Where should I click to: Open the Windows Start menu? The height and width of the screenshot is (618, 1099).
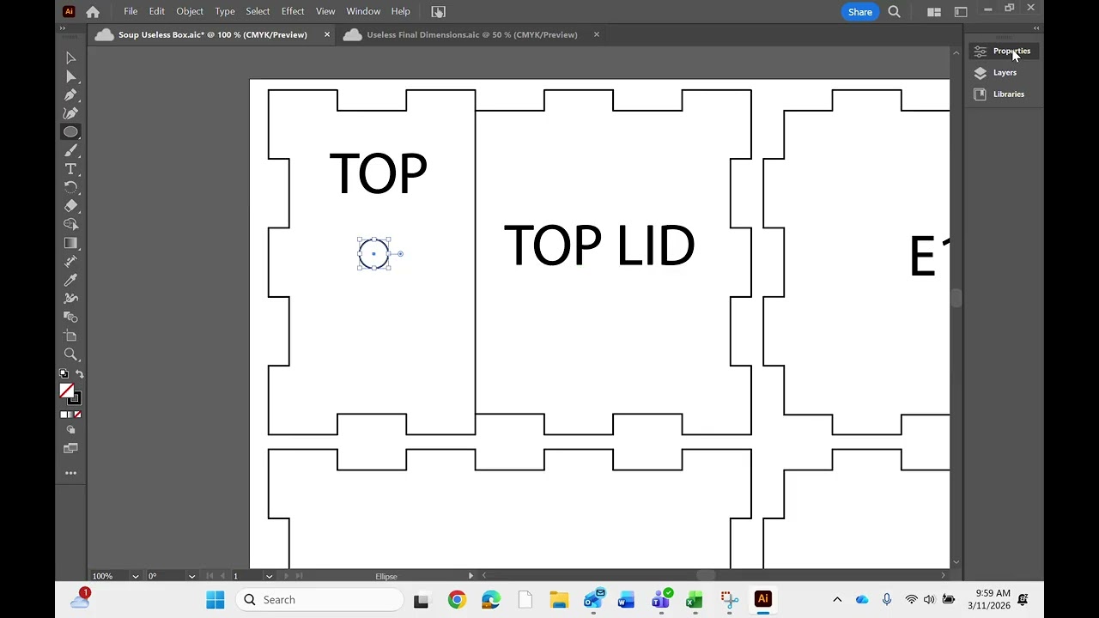point(215,600)
